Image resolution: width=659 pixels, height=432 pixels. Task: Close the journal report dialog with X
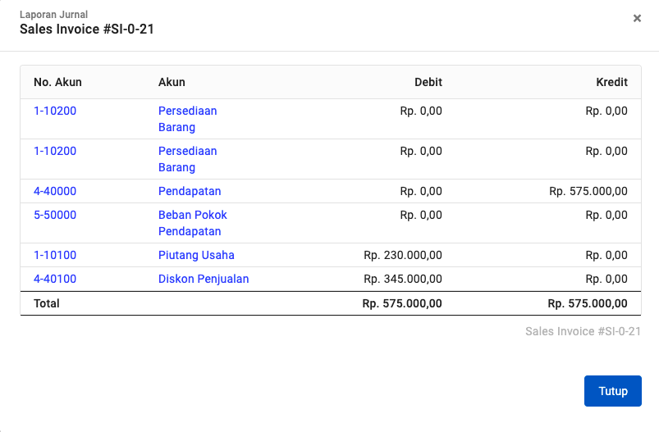(637, 18)
